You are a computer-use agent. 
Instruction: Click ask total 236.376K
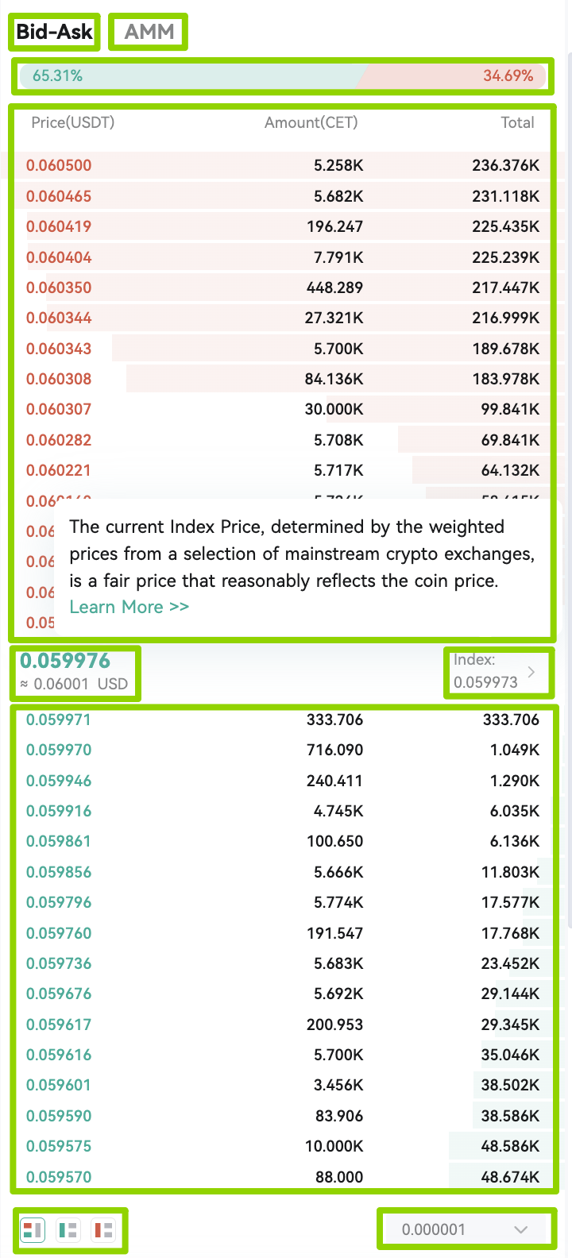coord(506,165)
